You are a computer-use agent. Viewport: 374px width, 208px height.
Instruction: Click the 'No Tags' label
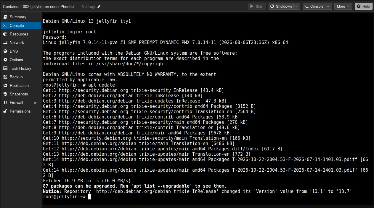click(89, 6)
